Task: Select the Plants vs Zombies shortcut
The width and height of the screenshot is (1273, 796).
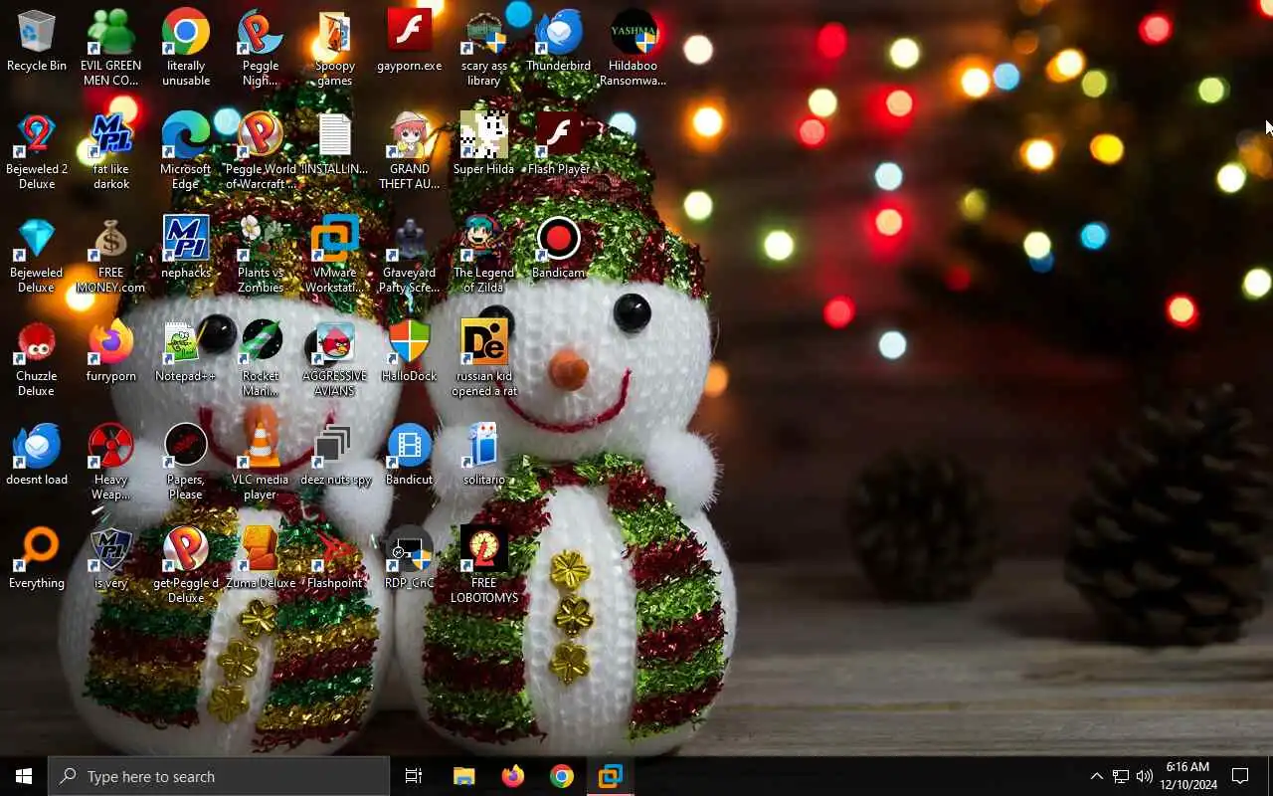Action: (x=261, y=255)
